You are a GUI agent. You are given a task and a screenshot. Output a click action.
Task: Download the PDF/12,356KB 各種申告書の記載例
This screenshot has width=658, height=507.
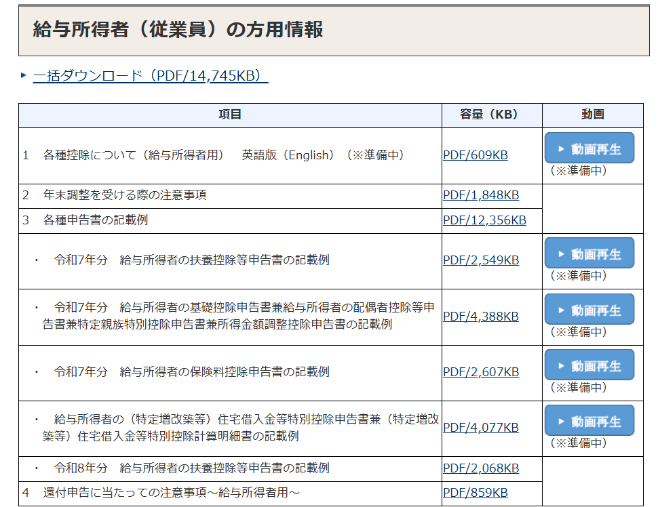(x=484, y=220)
